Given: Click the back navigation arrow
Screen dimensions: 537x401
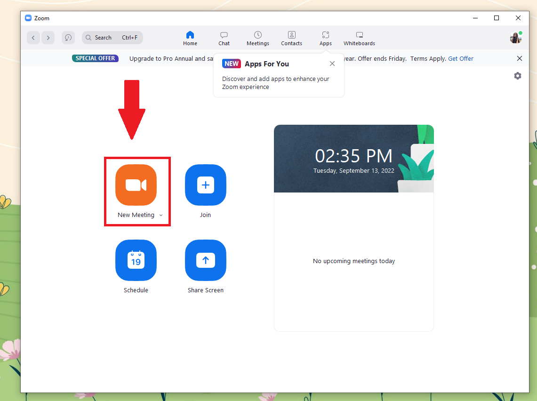Looking at the screenshot, I should coord(33,38).
